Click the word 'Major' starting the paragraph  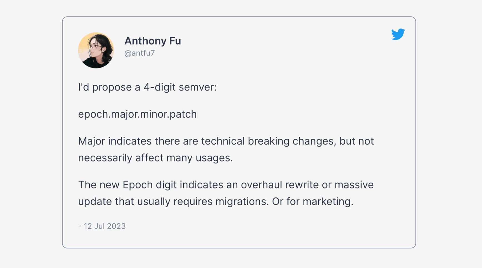(x=91, y=141)
